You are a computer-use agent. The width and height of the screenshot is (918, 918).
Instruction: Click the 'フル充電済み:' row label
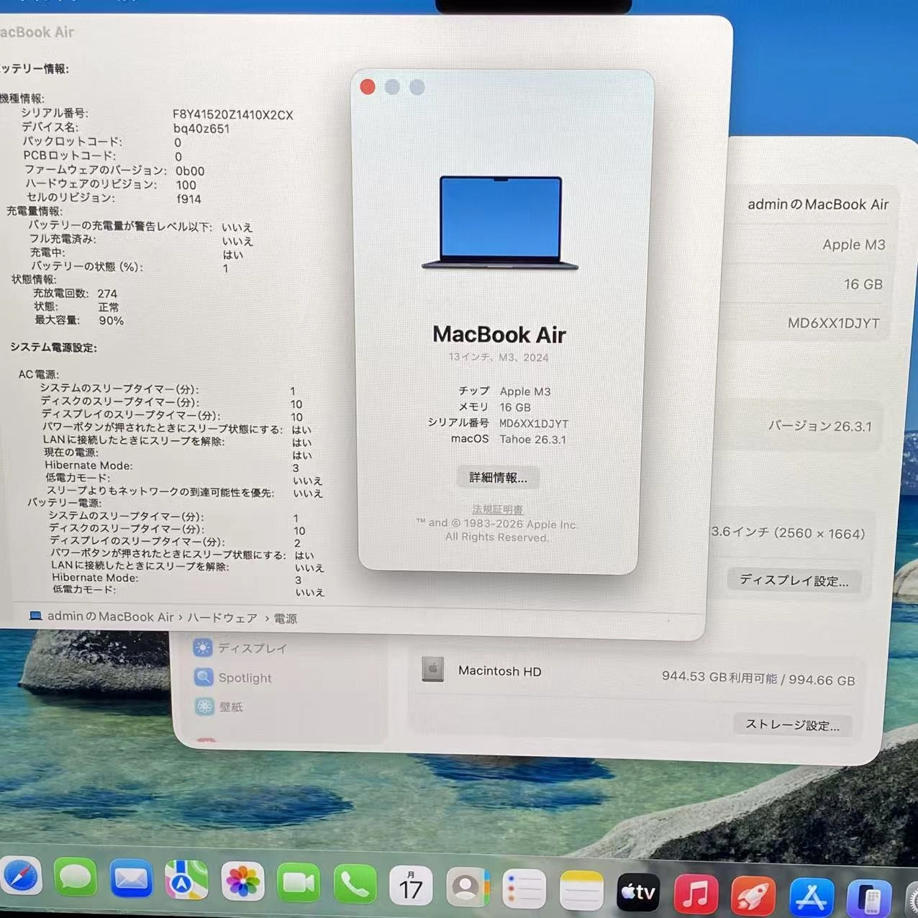pos(63,239)
